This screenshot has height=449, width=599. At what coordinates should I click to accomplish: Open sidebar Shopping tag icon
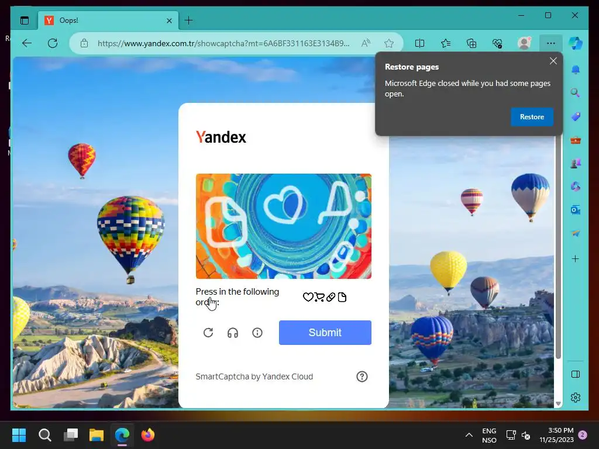[576, 116]
